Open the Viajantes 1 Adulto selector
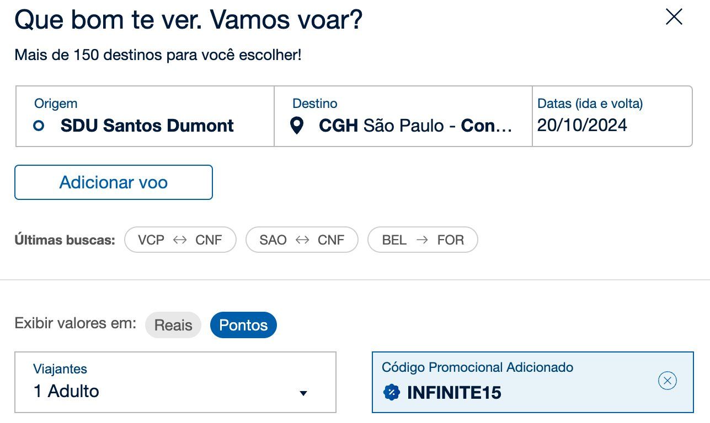The image size is (710, 423). point(175,382)
